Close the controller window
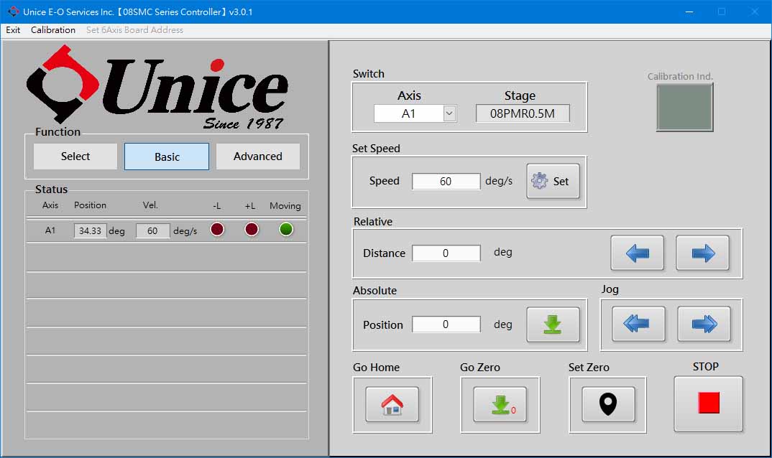Image resolution: width=772 pixels, height=458 pixels. [754, 11]
